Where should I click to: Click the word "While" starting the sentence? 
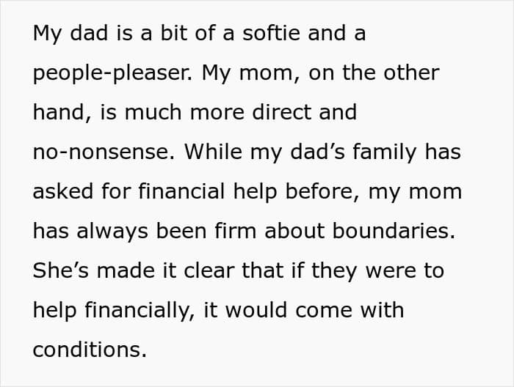coord(214,152)
